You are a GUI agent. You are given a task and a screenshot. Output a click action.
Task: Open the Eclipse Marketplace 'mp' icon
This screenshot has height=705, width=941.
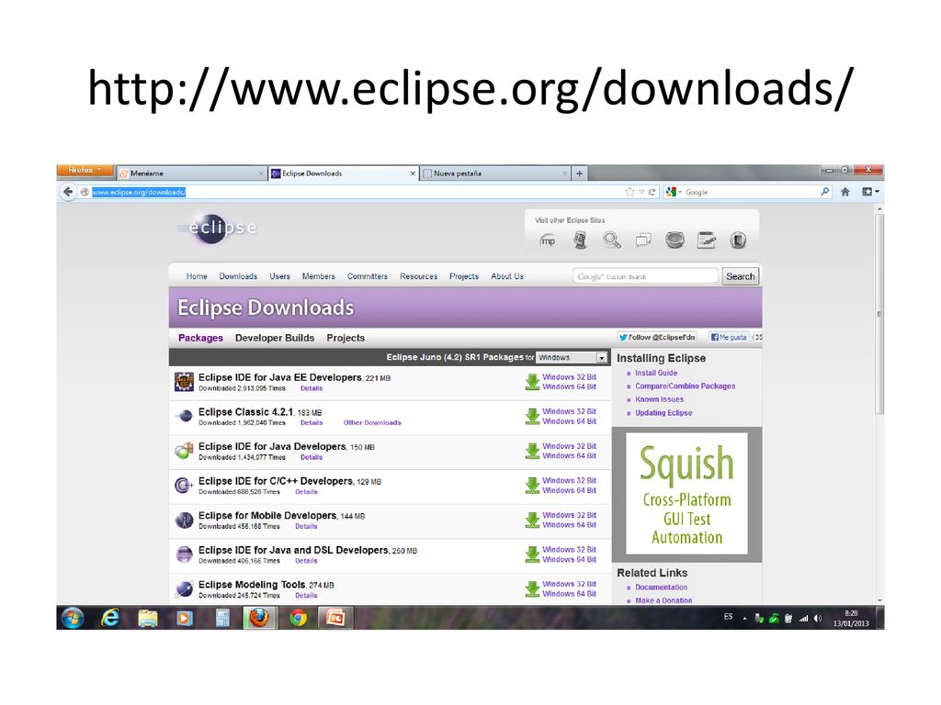(548, 241)
